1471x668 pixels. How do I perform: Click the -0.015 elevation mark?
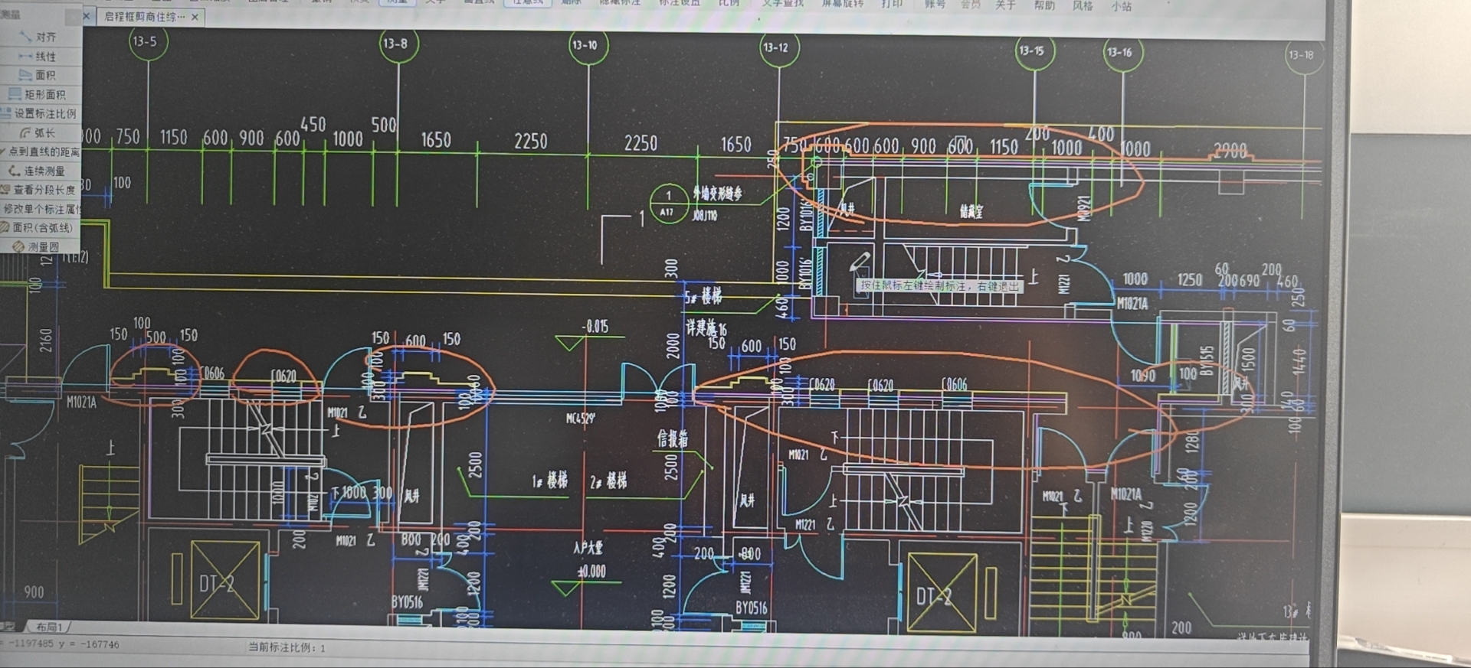point(595,327)
